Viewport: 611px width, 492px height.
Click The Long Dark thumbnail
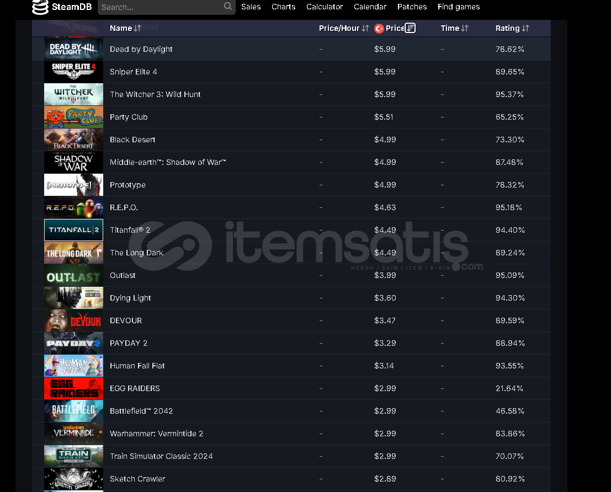coord(73,253)
